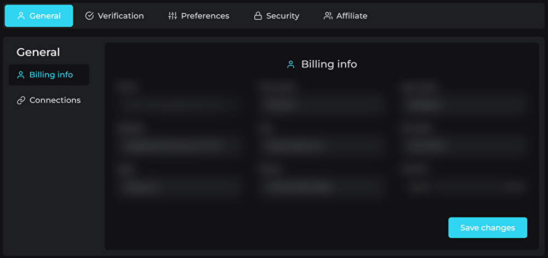Screen dimensions: 548x258
Task: Open the Preferences tab
Action: 205,16
